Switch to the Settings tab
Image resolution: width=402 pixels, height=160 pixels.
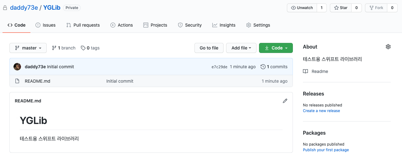258,25
